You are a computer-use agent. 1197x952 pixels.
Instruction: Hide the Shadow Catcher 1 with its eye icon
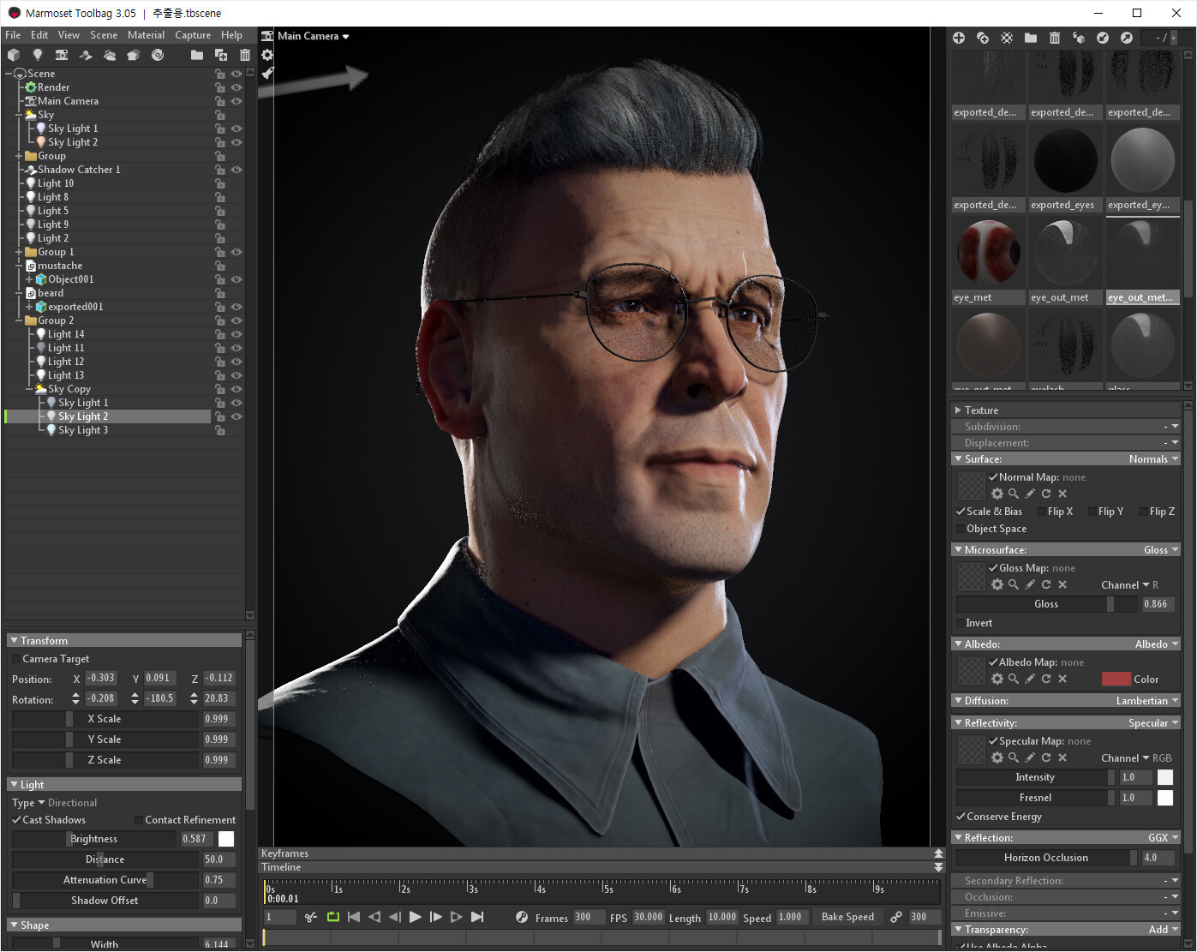236,170
